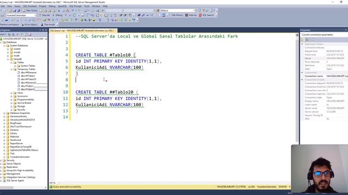The height and width of the screenshot is (195, 348).
Task: Select the Database Snapshots folder
Action: click(20, 113)
